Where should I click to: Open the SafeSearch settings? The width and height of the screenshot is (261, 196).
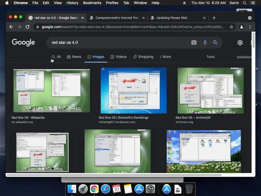coord(244,57)
